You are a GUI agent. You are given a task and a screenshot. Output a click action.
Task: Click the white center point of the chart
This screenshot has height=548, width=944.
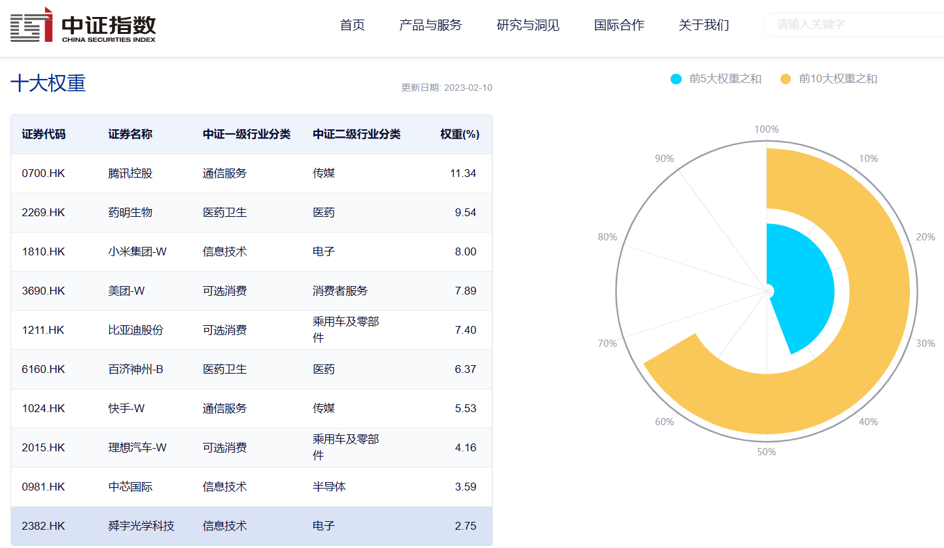[767, 291]
